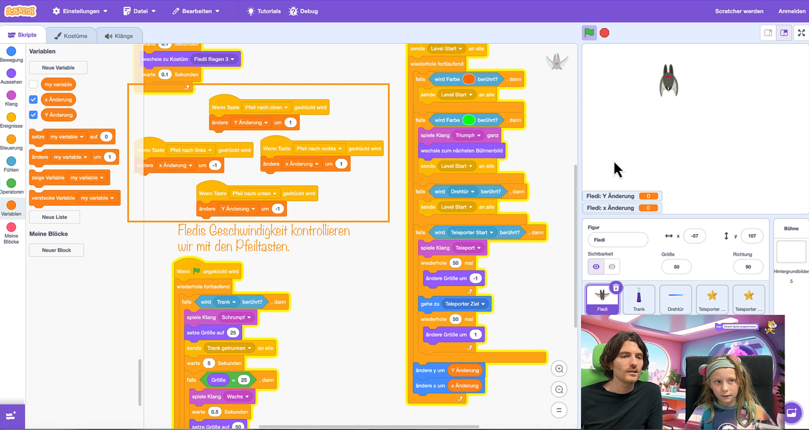Open the Einstellungen dropdown menu
The height and width of the screenshot is (430, 809).
(x=80, y=11)
